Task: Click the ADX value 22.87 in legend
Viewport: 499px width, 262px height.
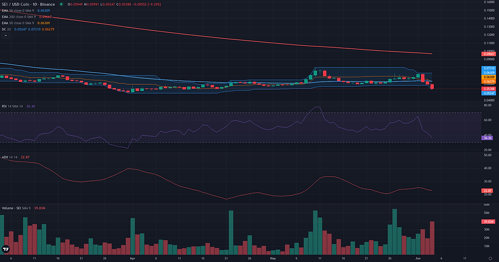Action: (25, 157)
